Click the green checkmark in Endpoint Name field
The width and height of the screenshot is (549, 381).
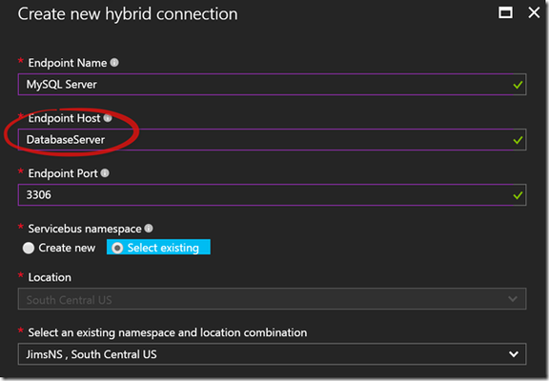click(518, 85)
